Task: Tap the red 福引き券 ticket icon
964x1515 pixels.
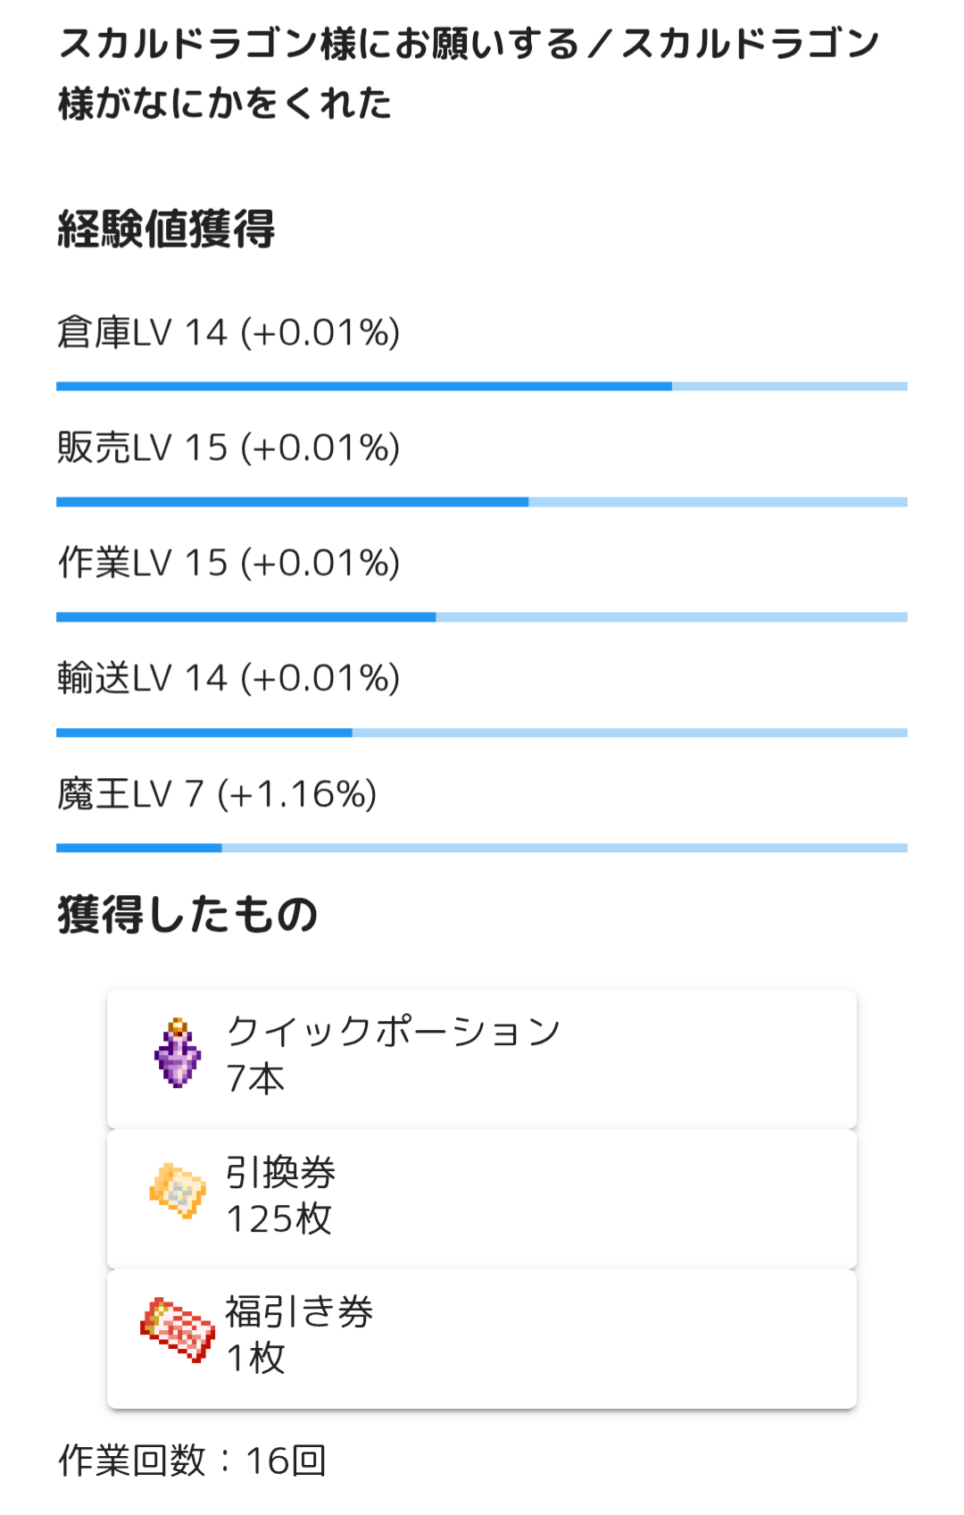Action: pyautogui.click(x=178, y=1329)
